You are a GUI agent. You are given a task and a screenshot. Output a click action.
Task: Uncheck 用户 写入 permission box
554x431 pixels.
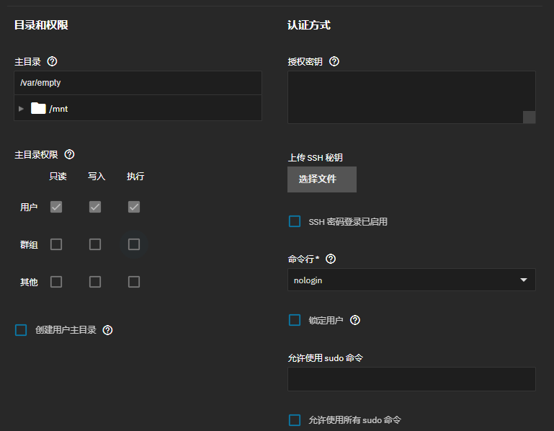point(95,207)
